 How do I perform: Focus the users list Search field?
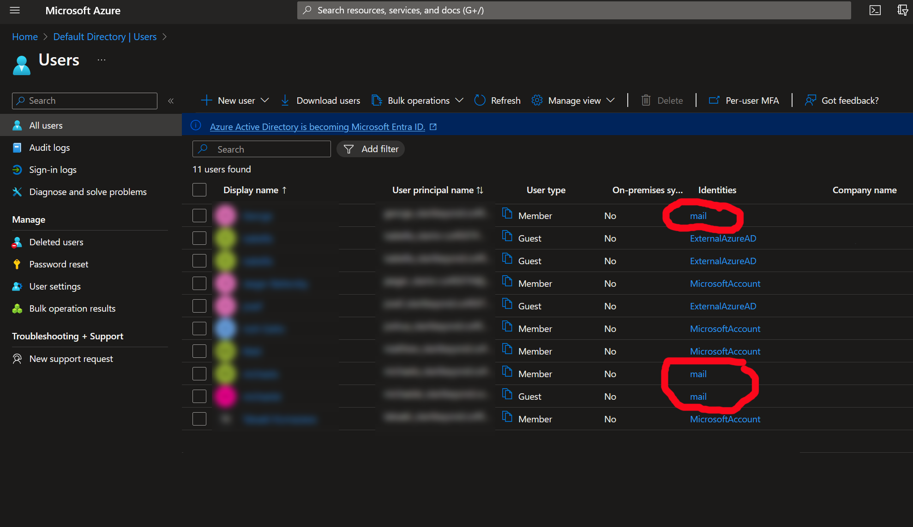pyautogui.click(x=261, y=149)
